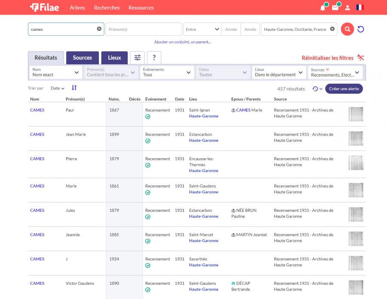Open Haute-Garonne link under Saint-Ignan
This screenshot has width=387, height=299.
204,116
